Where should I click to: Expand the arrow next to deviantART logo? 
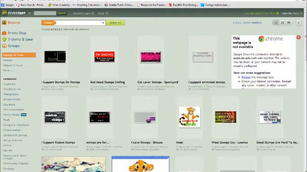30,13
